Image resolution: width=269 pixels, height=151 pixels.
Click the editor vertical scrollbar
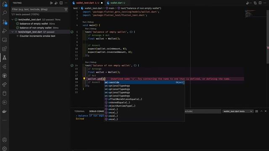(x=268, y=37)
